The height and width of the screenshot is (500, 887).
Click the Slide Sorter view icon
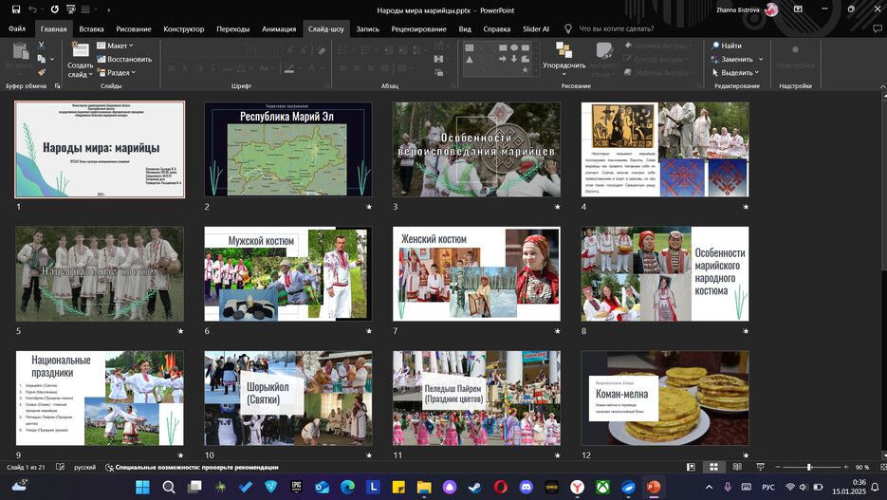point(714,467)
